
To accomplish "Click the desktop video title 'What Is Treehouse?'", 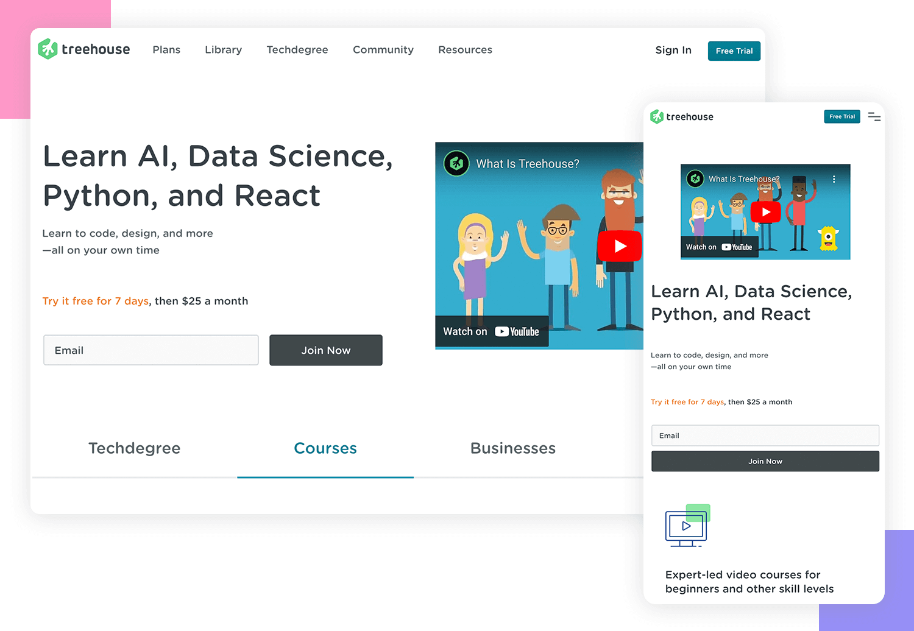I will (x=528, y=164).
